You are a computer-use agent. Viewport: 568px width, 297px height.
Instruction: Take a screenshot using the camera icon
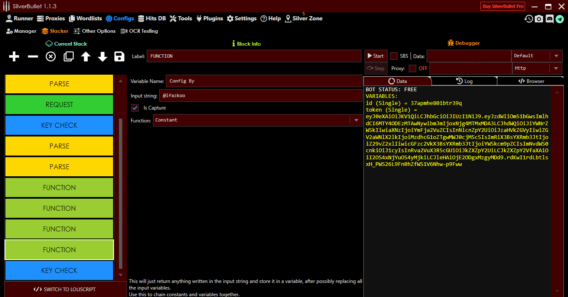pos(539,19)
